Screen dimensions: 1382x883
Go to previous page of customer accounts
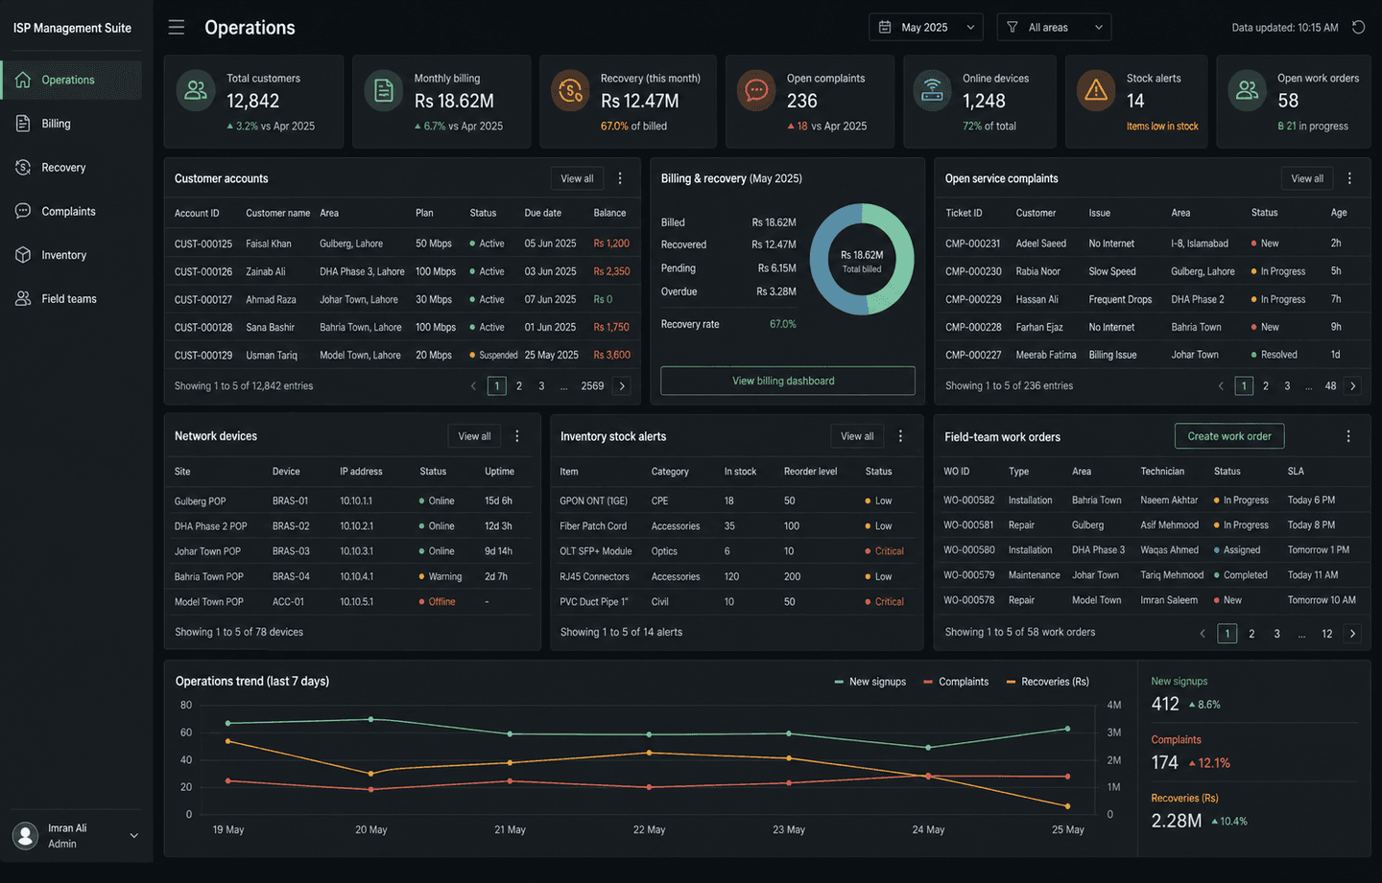[x=473, y=386]
